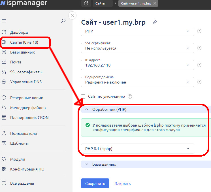Click the link icon beside site title
Viewport: 211px width, 192px height.
[155, 22]
